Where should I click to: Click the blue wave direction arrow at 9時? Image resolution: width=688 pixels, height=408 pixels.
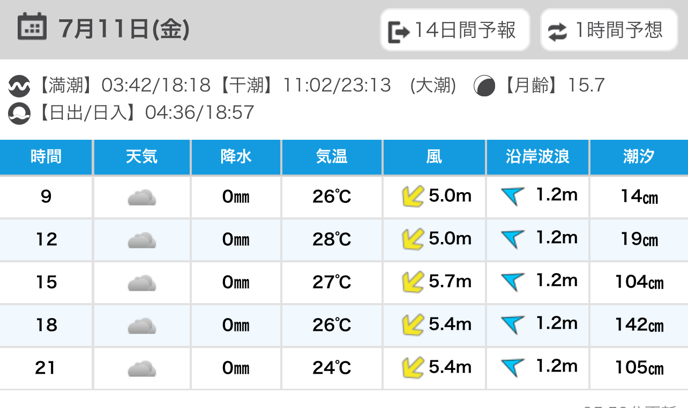[512, 197]
